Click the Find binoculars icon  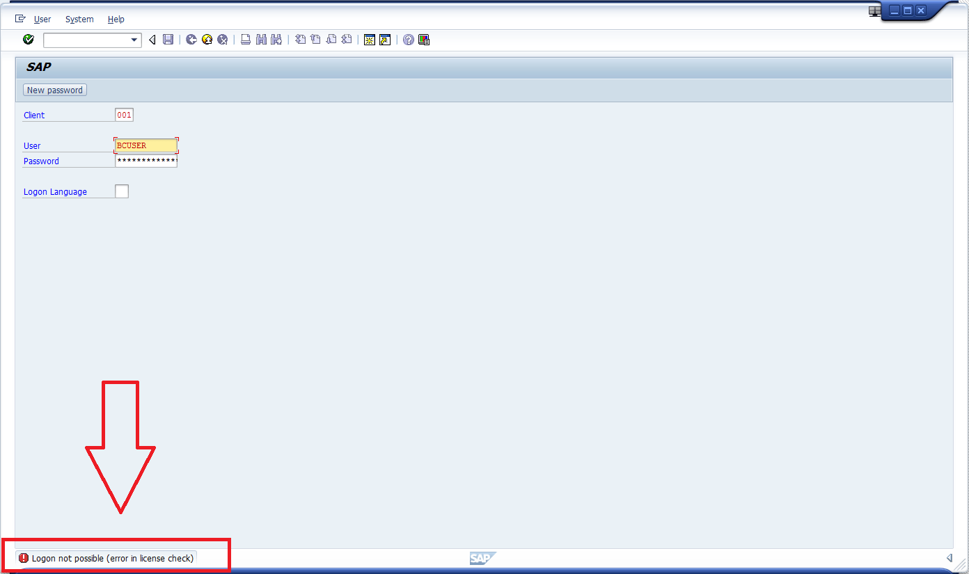click(261, 40)
